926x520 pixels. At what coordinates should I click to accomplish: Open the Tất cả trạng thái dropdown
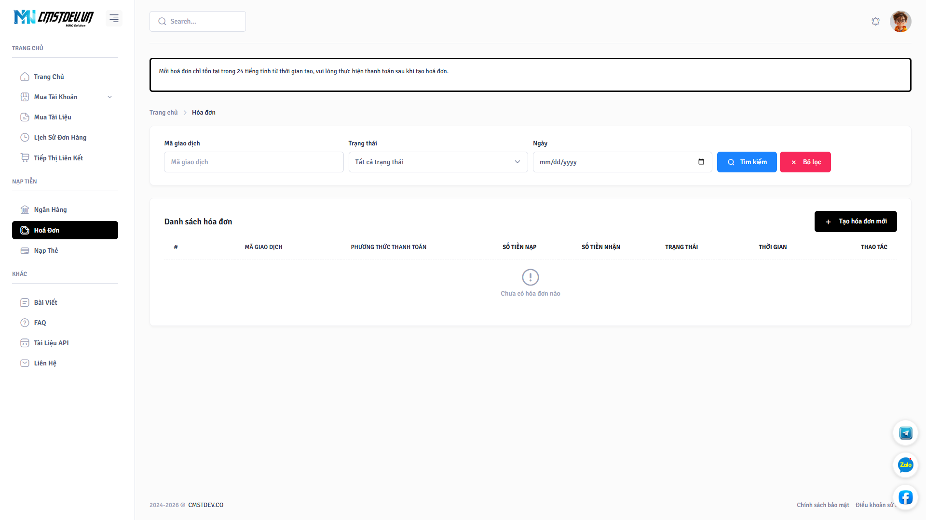tap(437, 162)
